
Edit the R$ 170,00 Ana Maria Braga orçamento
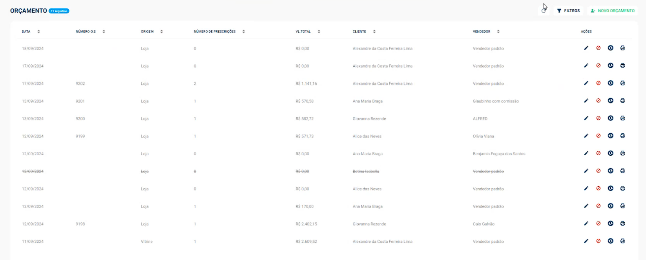coord(586,206)
